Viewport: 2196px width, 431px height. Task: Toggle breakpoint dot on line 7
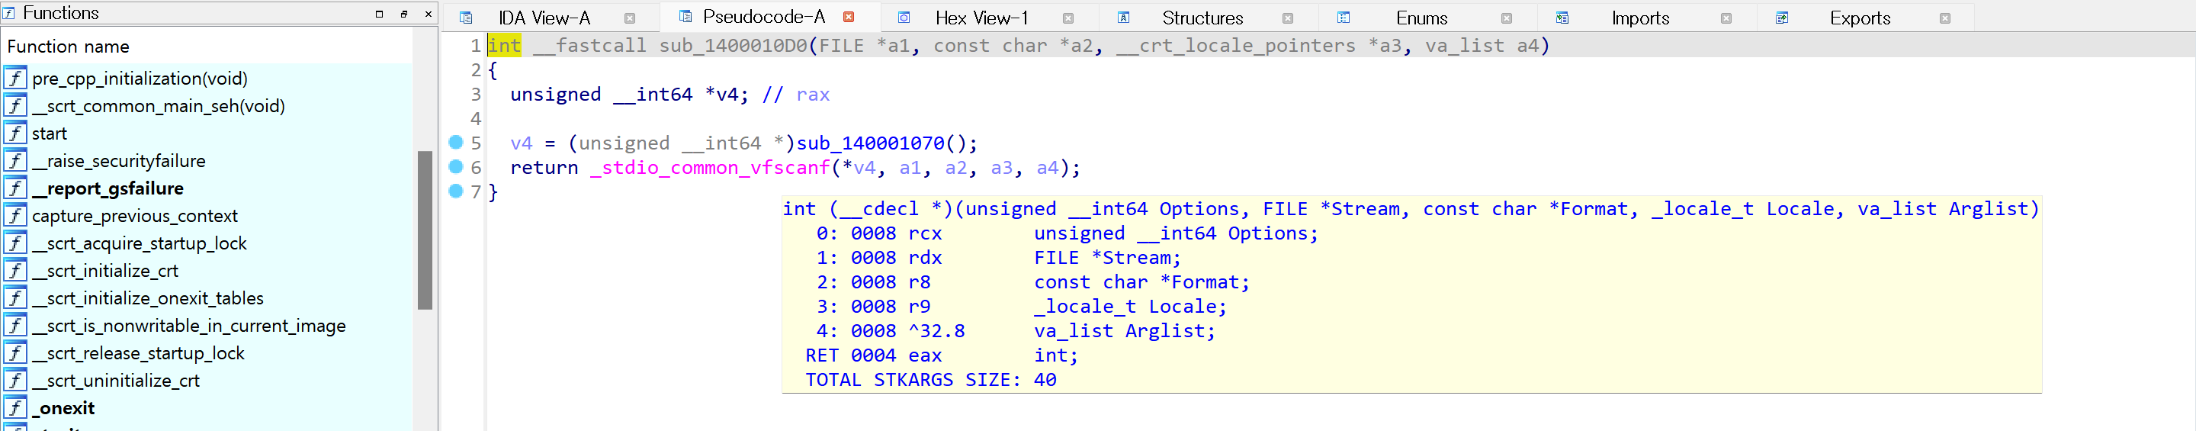point(456,191)
